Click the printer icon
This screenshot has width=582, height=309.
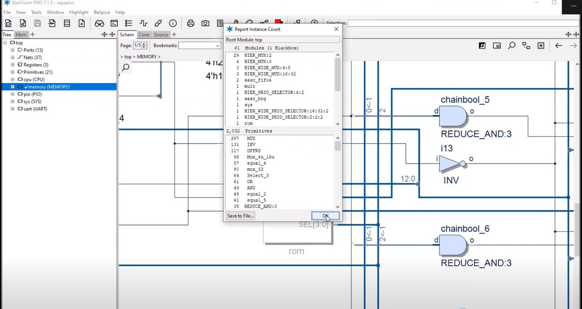(x=191, y=23)
